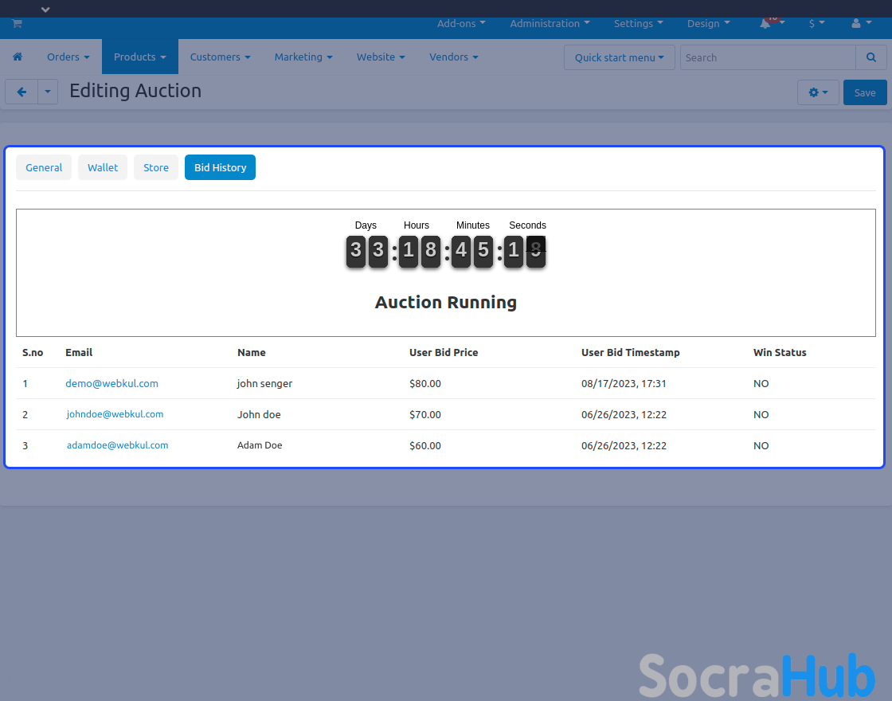Switch to the Store tab
The height and width of the screenshot is (701, 892).
click(x=156, y=167)
